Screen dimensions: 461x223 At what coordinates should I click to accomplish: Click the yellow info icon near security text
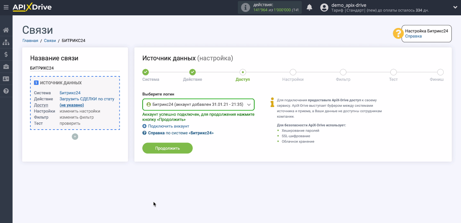pos(272,102)
